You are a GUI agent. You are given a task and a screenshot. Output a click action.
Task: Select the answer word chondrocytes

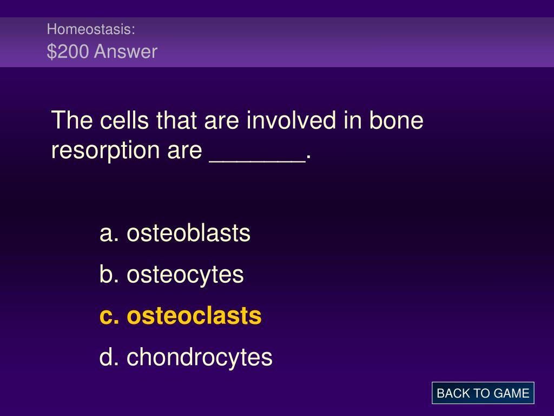199,357
